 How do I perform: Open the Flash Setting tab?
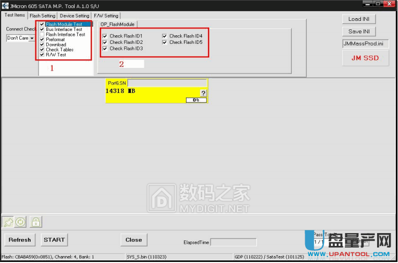pyautogui.click(x=42, y=16)
